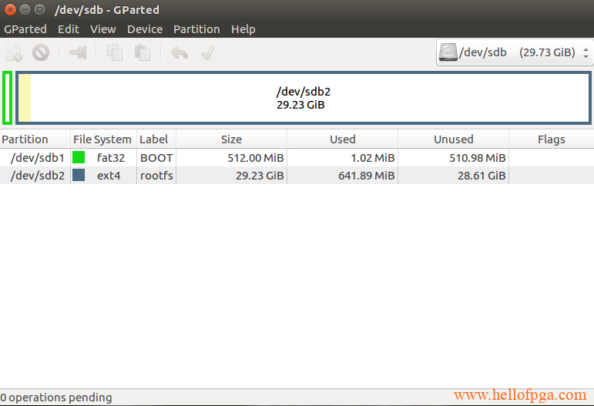This screenshot has height=406, width=594.
Task: Click the Undo last operation icon
Action: 180,52
